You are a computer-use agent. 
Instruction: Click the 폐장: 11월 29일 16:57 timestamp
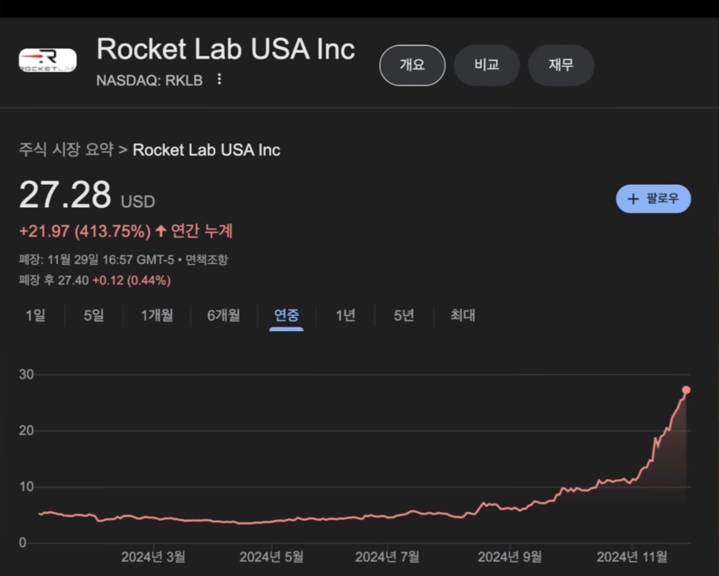97,260
